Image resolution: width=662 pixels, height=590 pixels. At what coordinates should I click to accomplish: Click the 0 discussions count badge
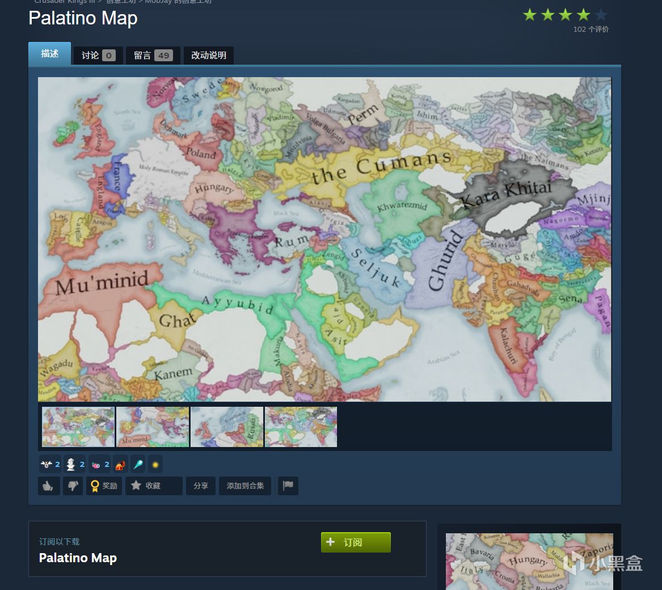pyautogui.click(x=108, y=56)
